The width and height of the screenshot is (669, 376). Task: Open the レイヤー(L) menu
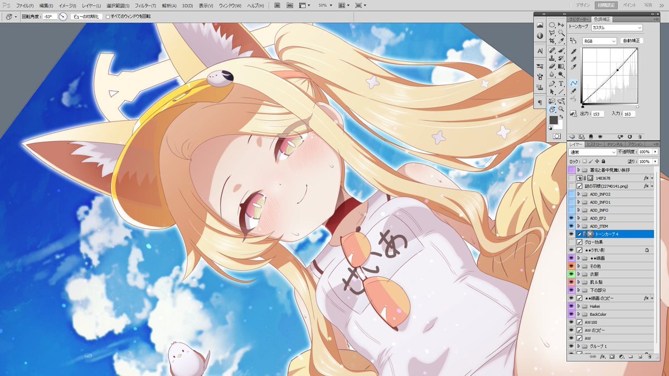[90, 5]
